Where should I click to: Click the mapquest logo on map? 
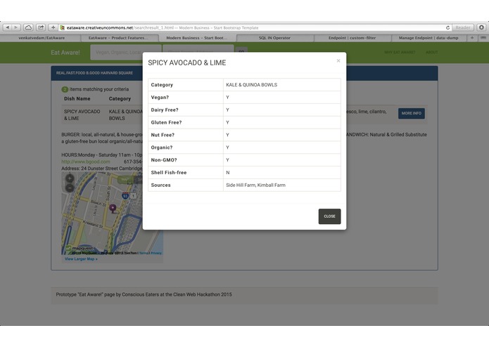pos(80,249)
